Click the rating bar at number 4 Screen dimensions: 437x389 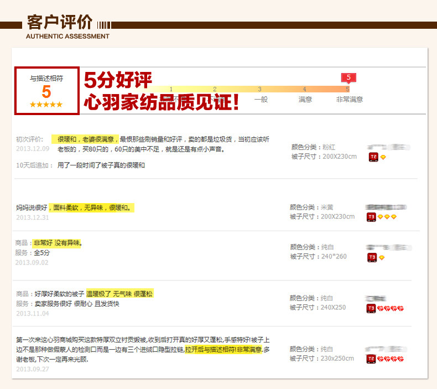(304, 89)
